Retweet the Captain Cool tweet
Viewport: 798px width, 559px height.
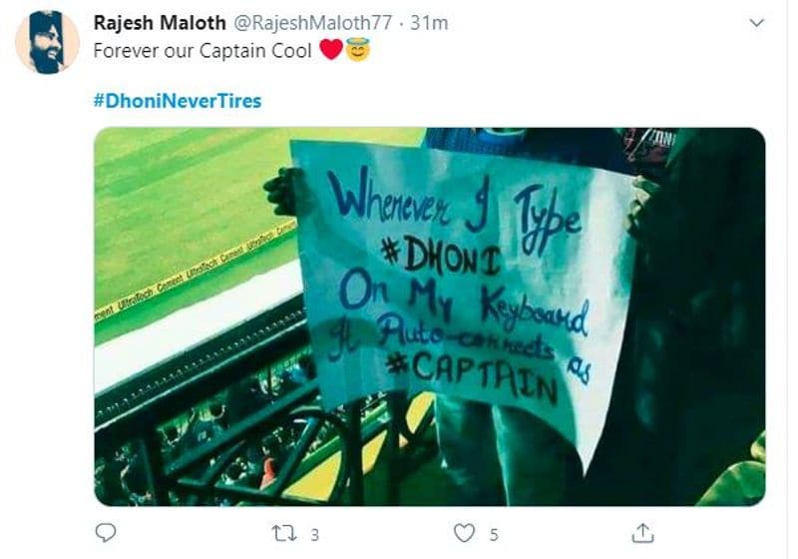pos(283,534)
